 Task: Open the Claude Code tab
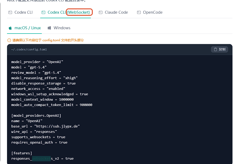coord(114,12)
